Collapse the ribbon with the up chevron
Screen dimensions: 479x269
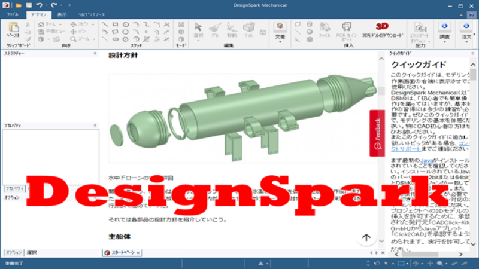[461, 14]
